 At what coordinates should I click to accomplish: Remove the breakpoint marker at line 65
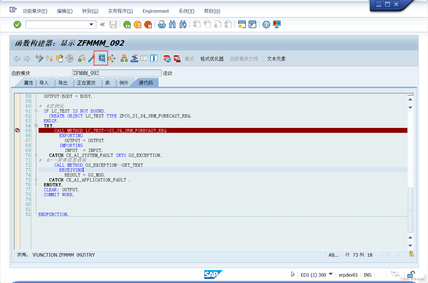coord(17,131)
